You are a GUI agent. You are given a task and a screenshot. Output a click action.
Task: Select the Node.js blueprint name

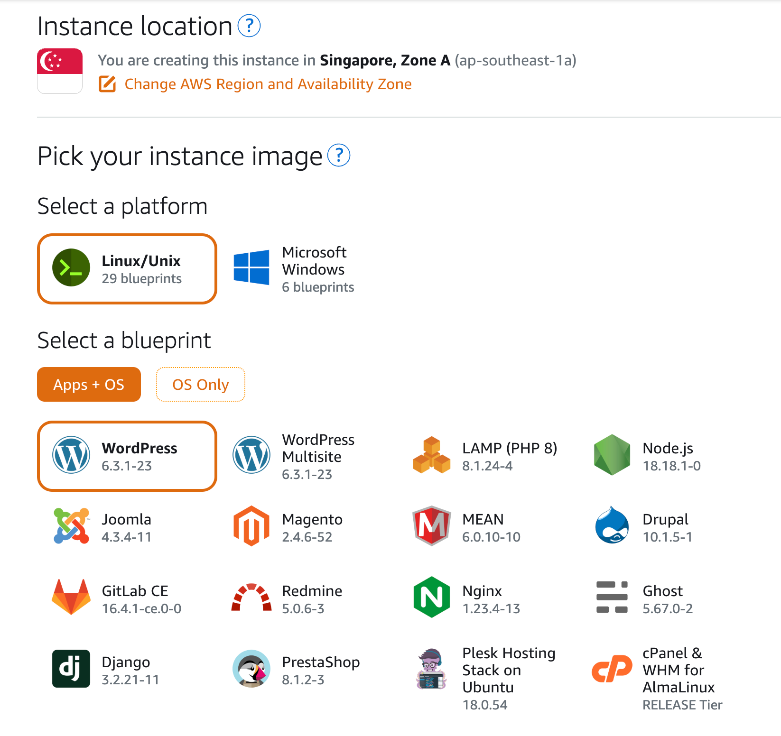(668, 448)
